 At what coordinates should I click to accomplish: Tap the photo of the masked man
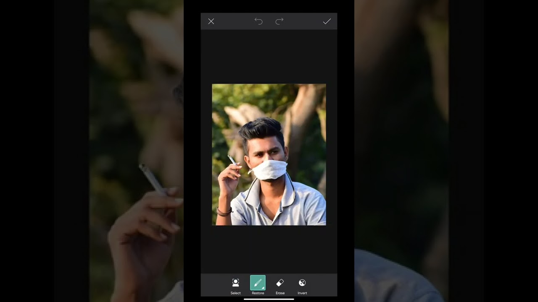pyautogui.click(x=269, y=154)
